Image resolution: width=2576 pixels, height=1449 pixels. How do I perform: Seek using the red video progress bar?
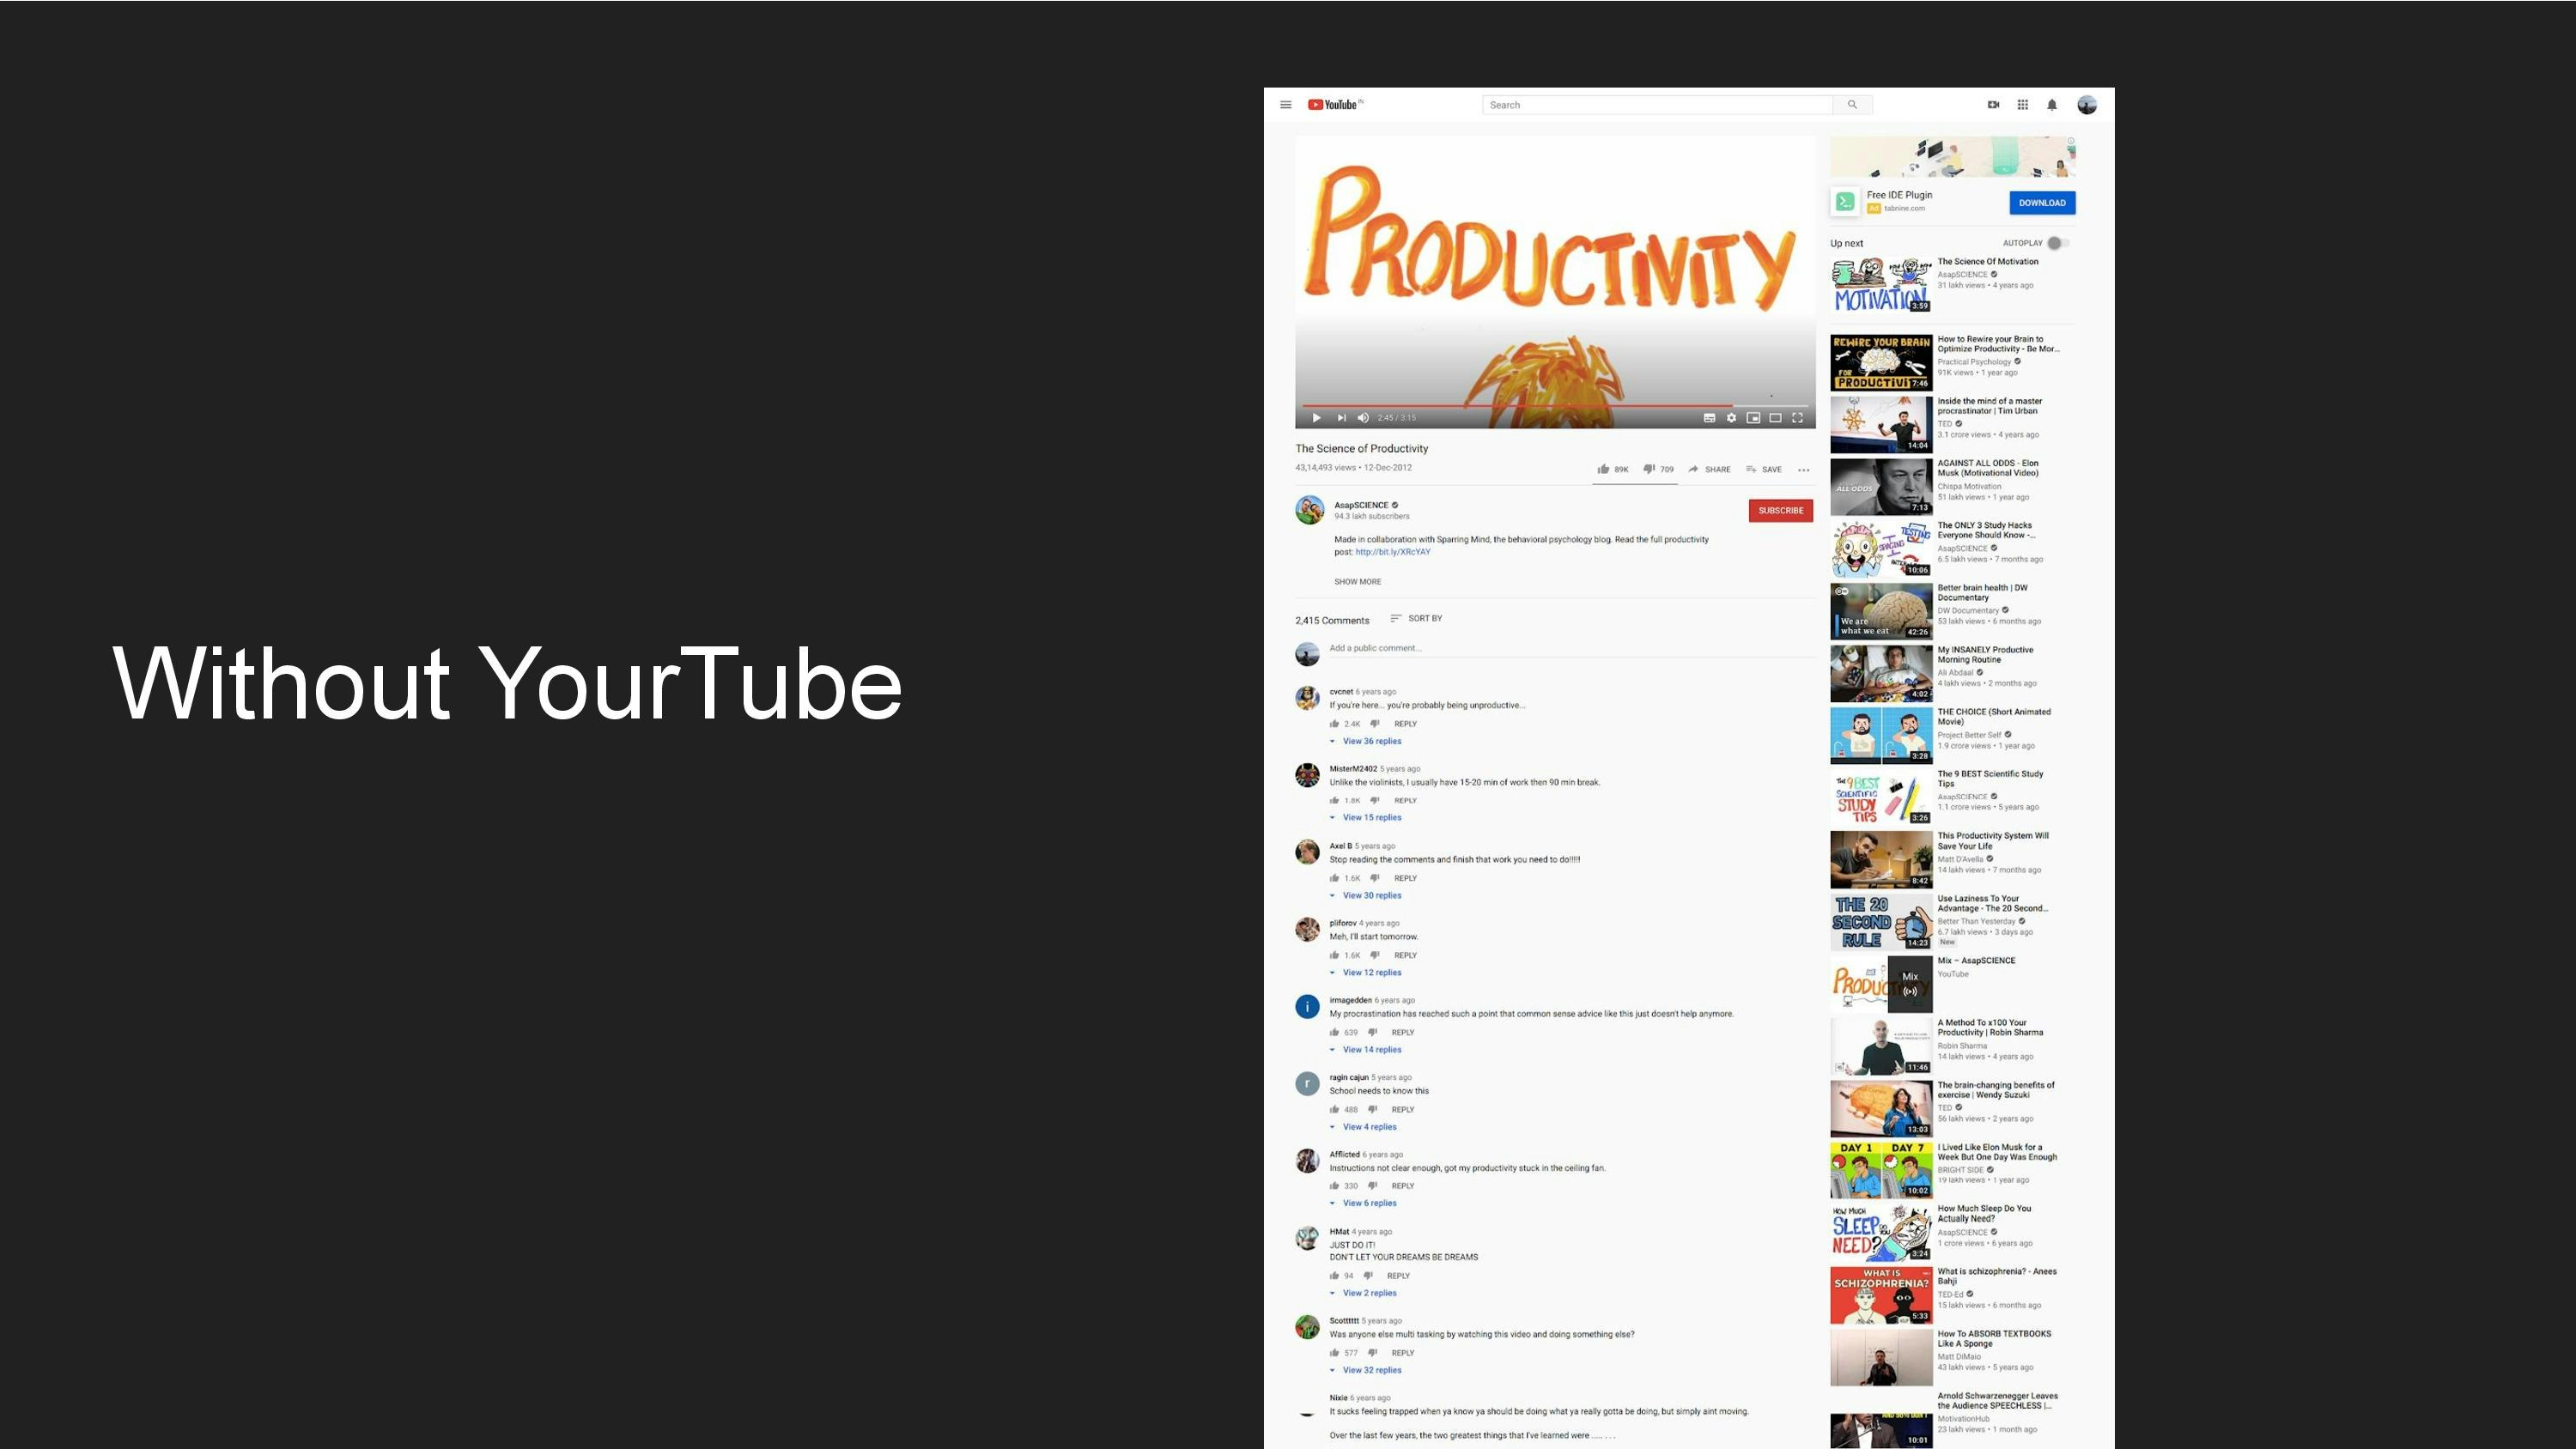pos(1550,404)
